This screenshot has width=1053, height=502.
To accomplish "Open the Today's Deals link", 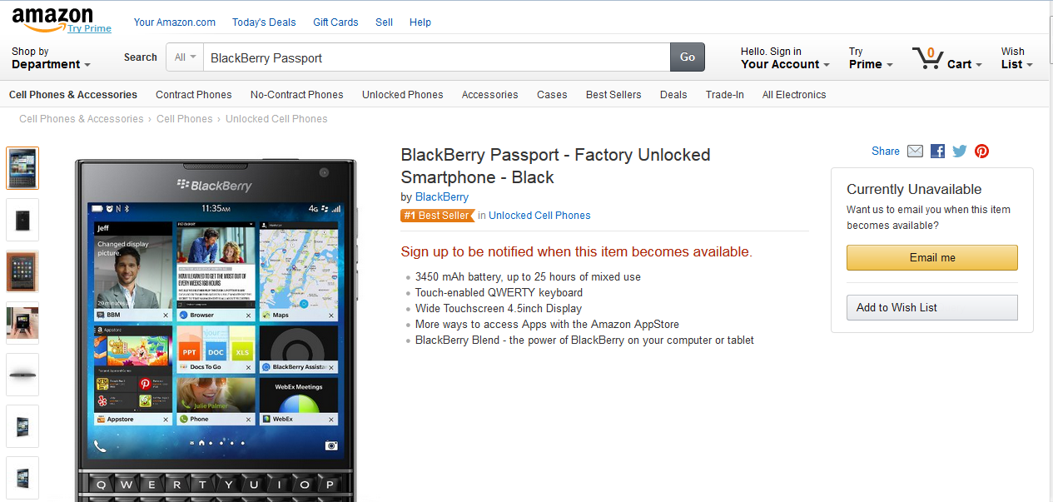I will [x=264, y=22].
